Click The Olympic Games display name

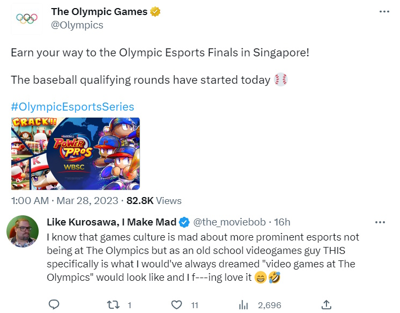point(99,12)
